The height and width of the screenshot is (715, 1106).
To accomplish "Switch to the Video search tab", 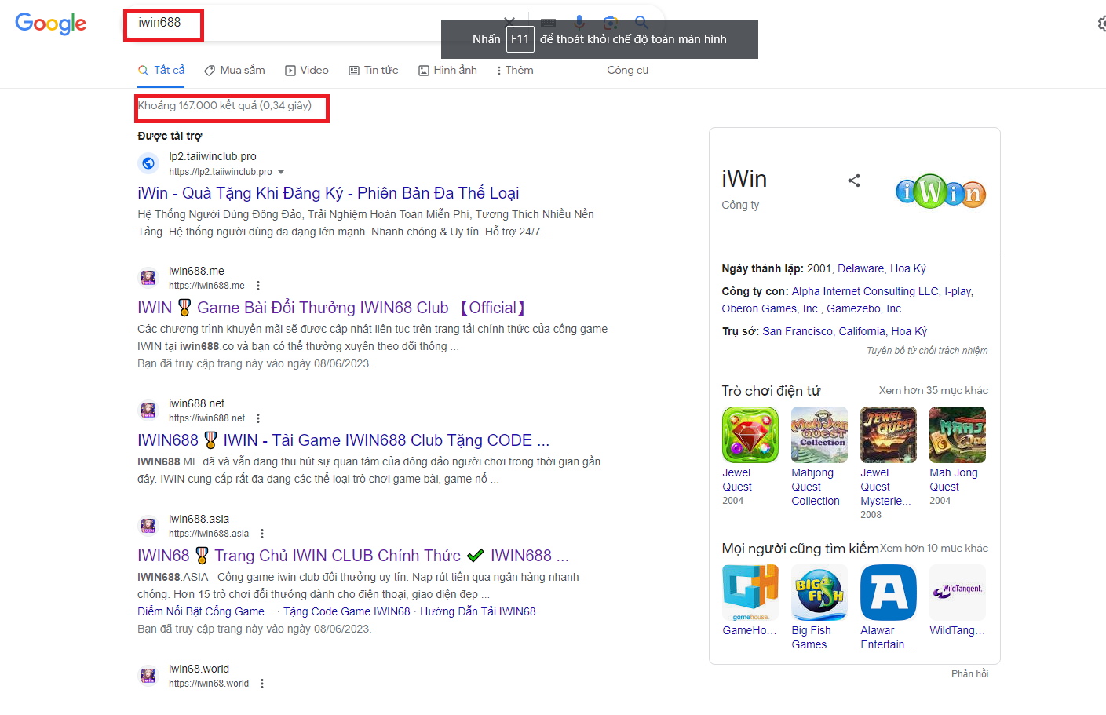I will click(x=307, y=70).
